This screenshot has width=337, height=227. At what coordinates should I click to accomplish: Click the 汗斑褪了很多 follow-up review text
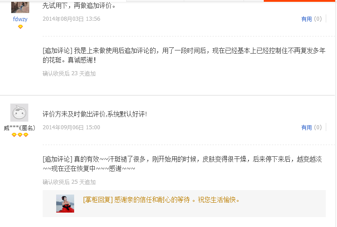tap(182, 163)
